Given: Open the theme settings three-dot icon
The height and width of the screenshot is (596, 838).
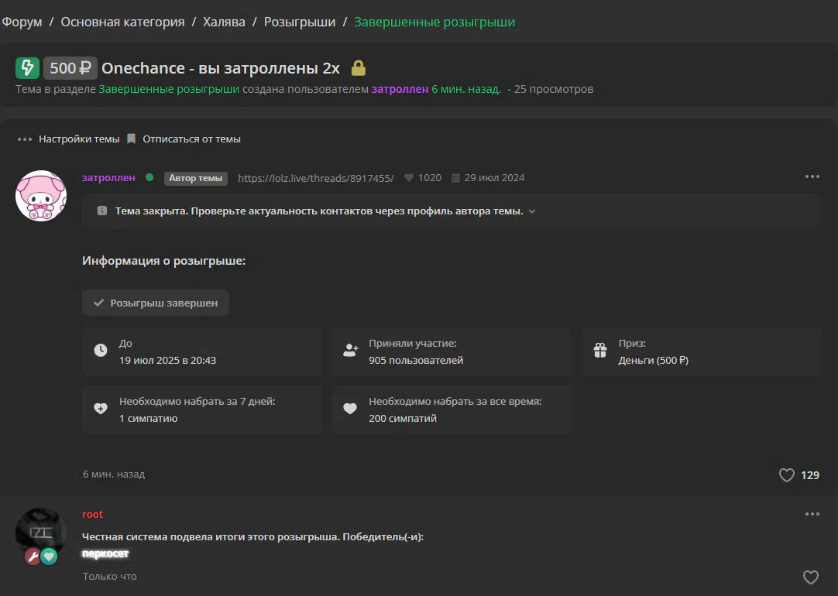Looking at the screenshot, I should (x=25, y=139).
